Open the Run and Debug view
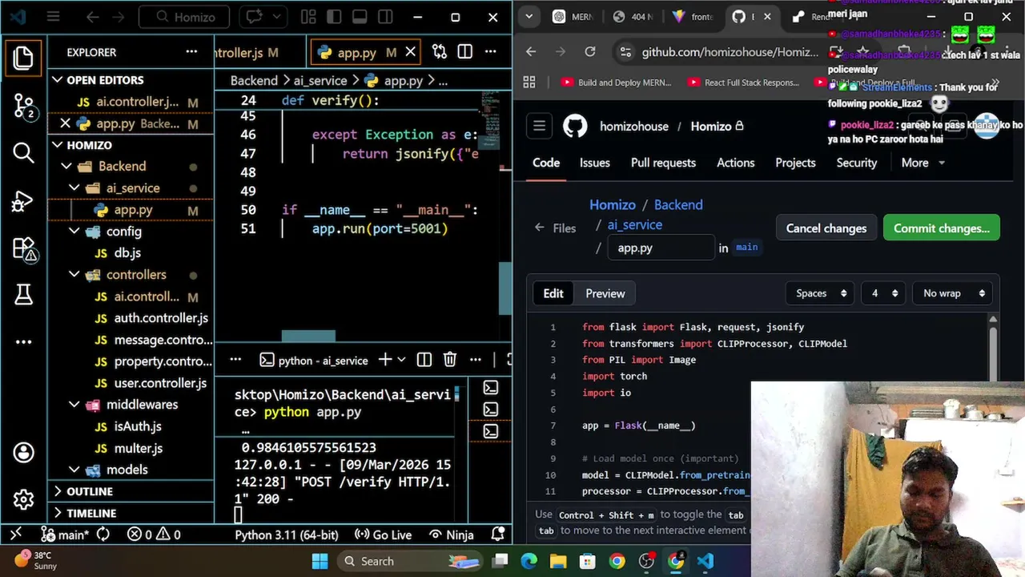 (23, 201)
